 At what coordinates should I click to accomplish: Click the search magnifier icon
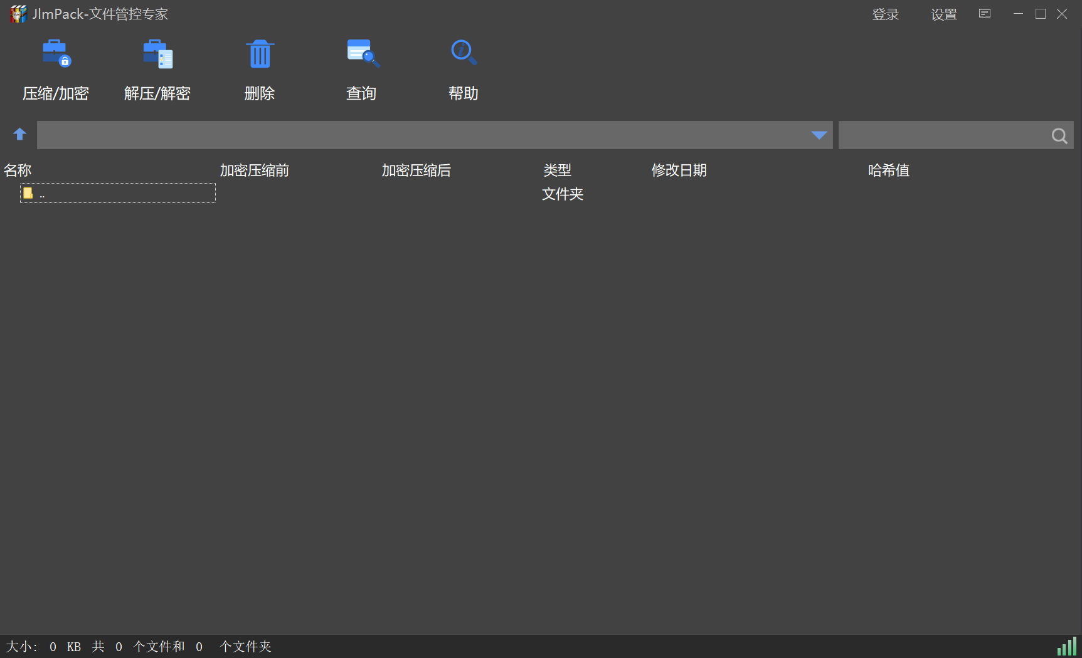(x=1059, y=135)
